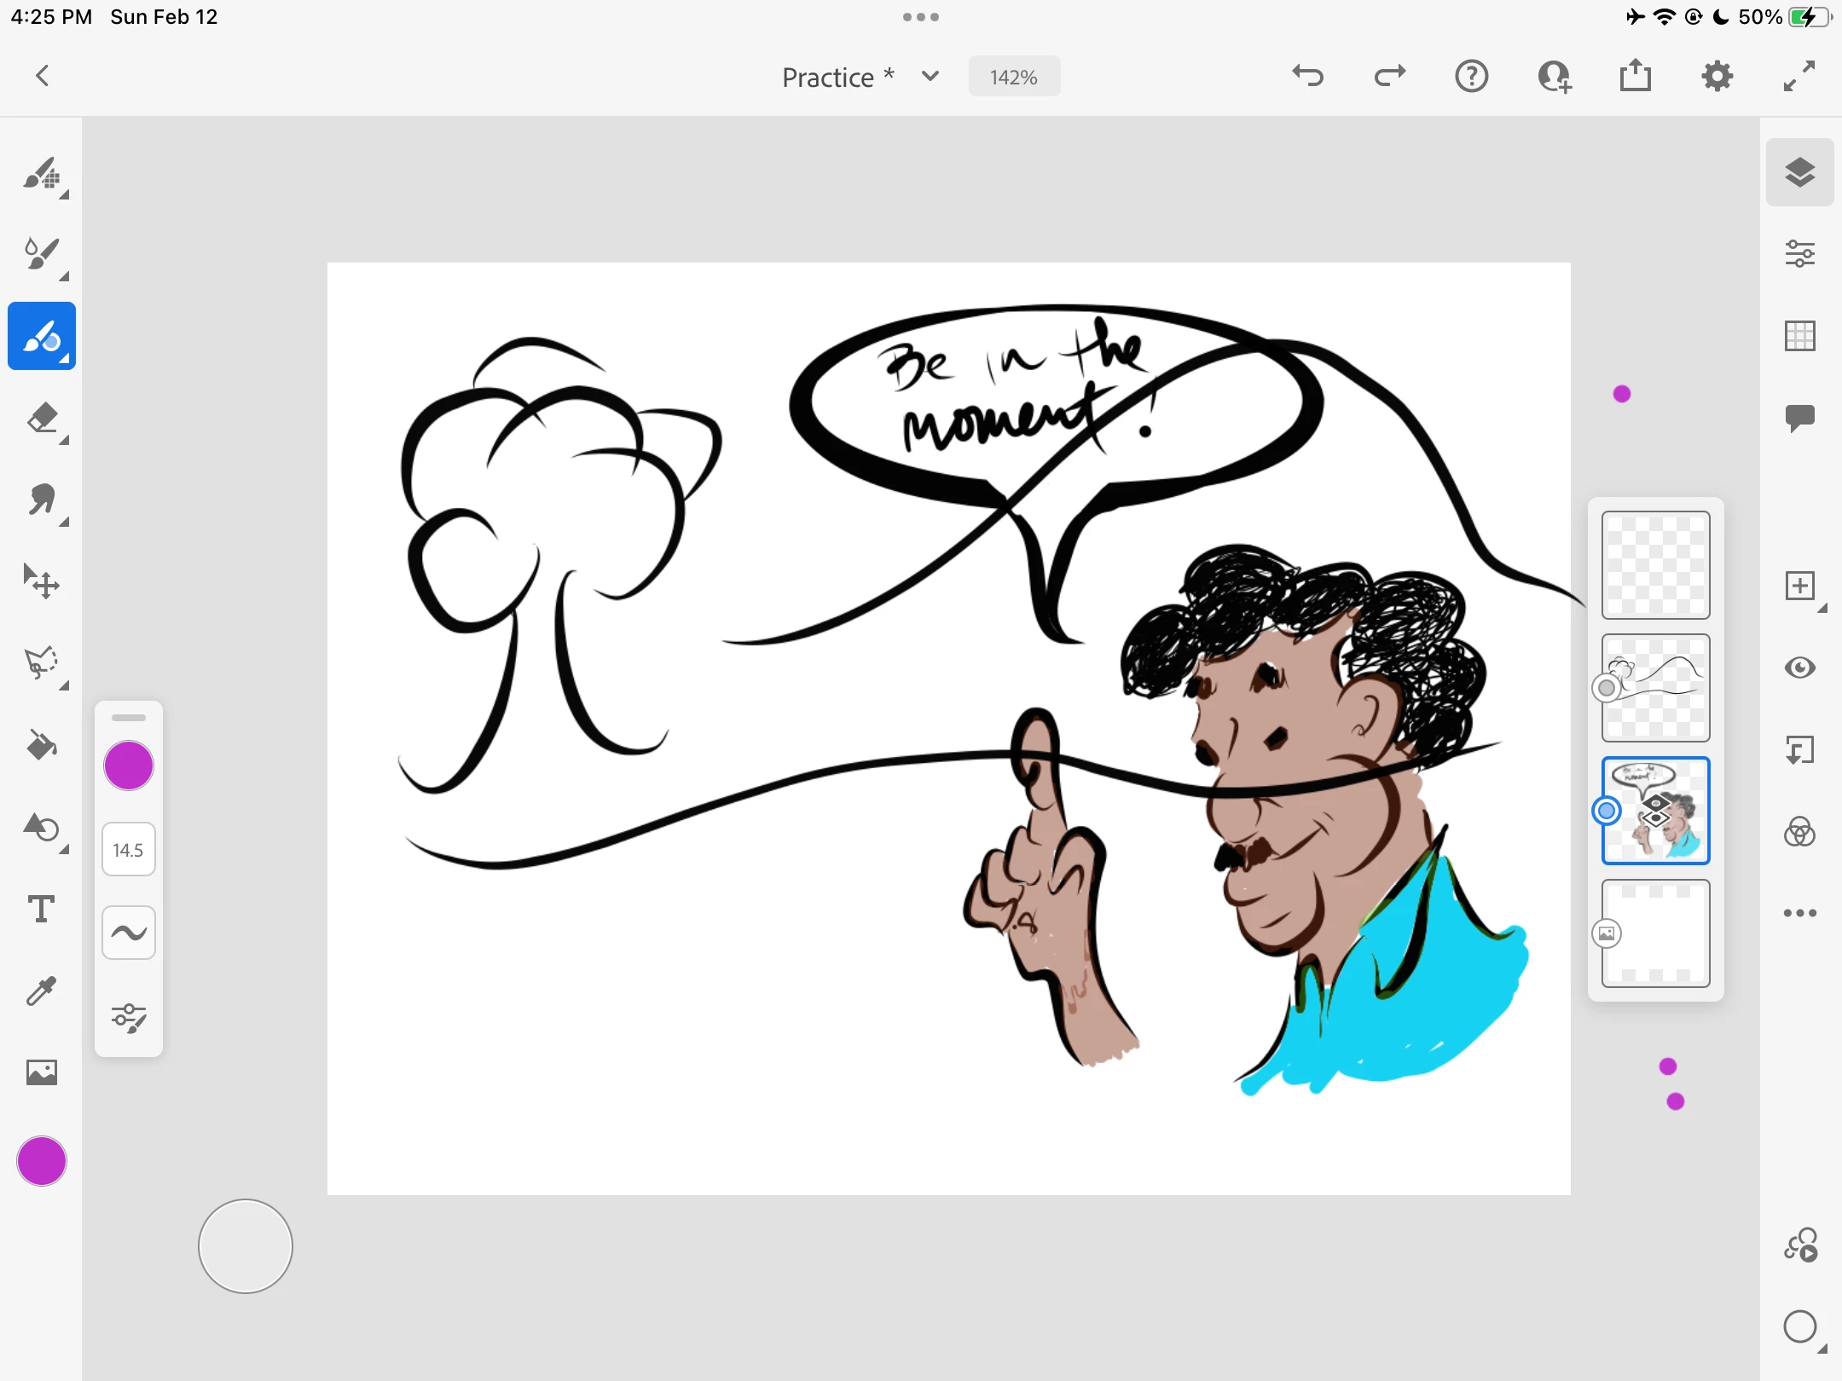Viewport: 1842px width, 1381px height.
Task: Enter full screen mode
Action: [x=1799, y=77]
